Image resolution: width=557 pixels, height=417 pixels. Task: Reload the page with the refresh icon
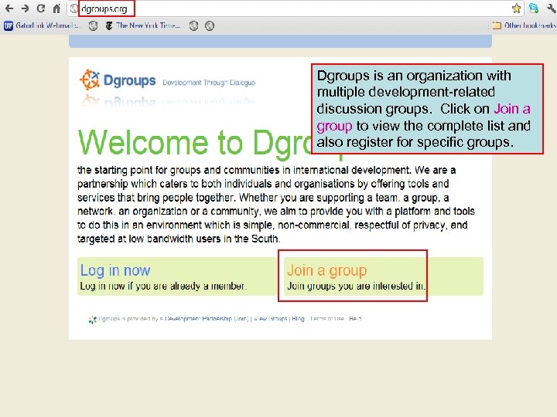pos(41,8)
